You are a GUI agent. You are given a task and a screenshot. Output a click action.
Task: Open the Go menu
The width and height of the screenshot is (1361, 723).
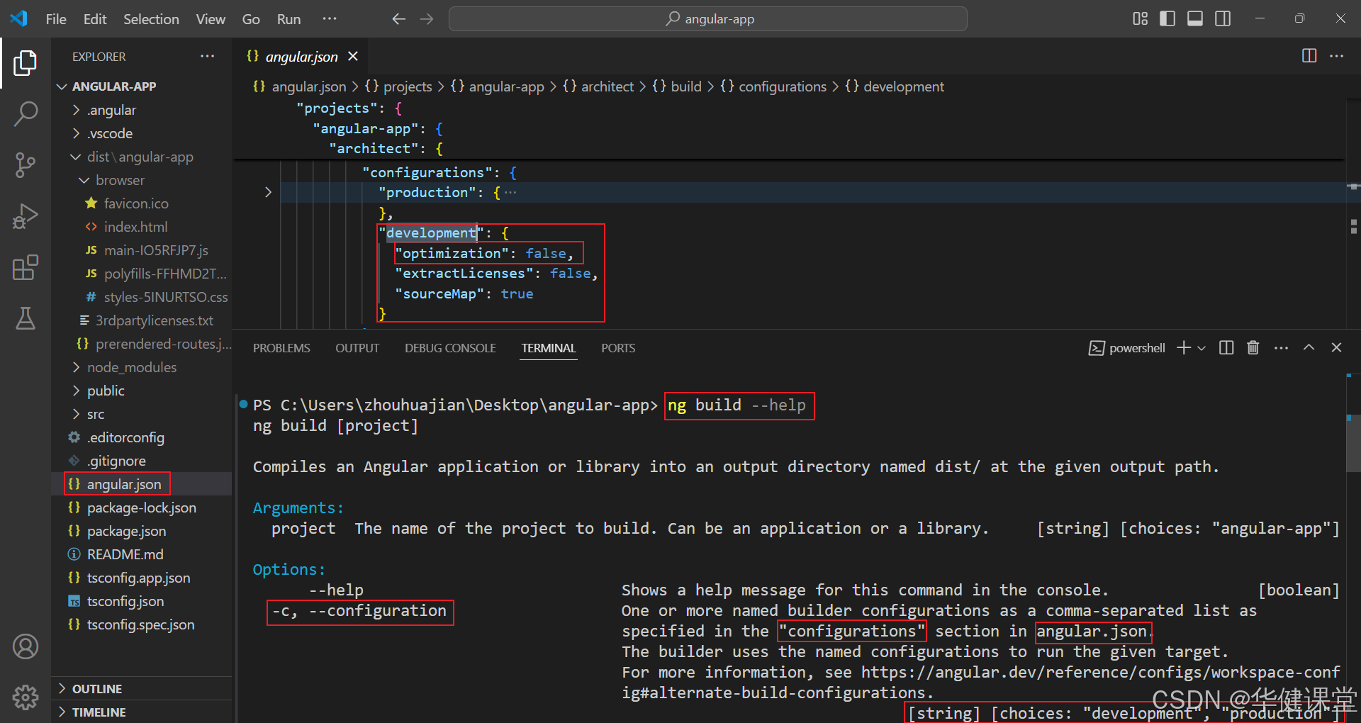[251, 19]
